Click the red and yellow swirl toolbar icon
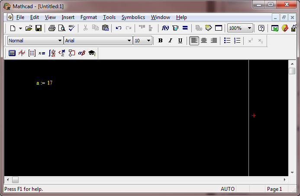Image resolution: width=300 pixels, height=196 pixels. [x=285, y=28]
